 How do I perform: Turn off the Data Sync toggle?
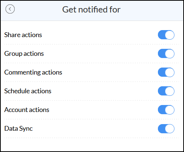tap(166, 129)
